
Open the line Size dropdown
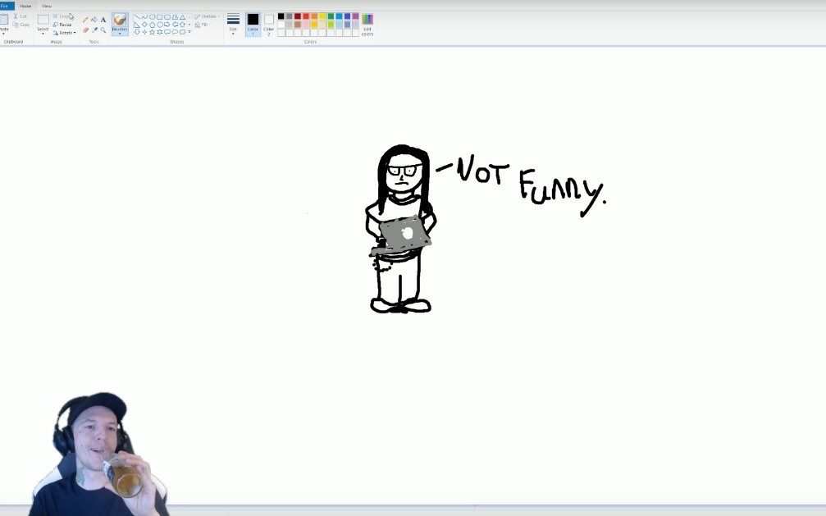tap(234, 25)
